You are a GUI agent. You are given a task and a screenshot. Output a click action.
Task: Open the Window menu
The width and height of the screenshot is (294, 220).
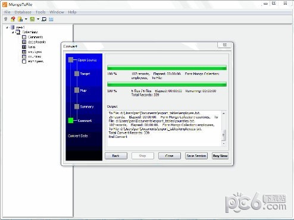(57, 12)
